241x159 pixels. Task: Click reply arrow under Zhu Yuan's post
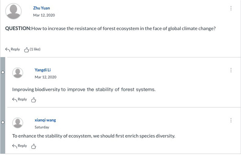point(8,49)
